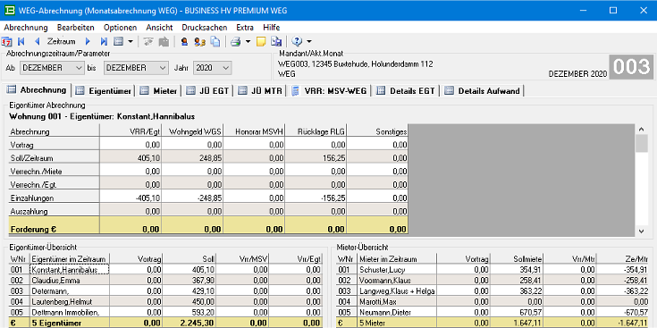Click the greyed-out building icon in toolbar

click(164, 41)
